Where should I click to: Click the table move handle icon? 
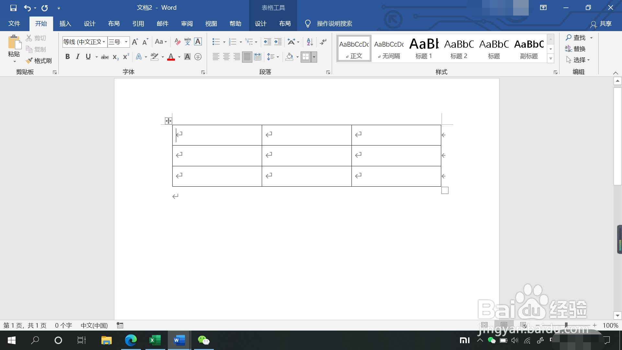(168, 121)
